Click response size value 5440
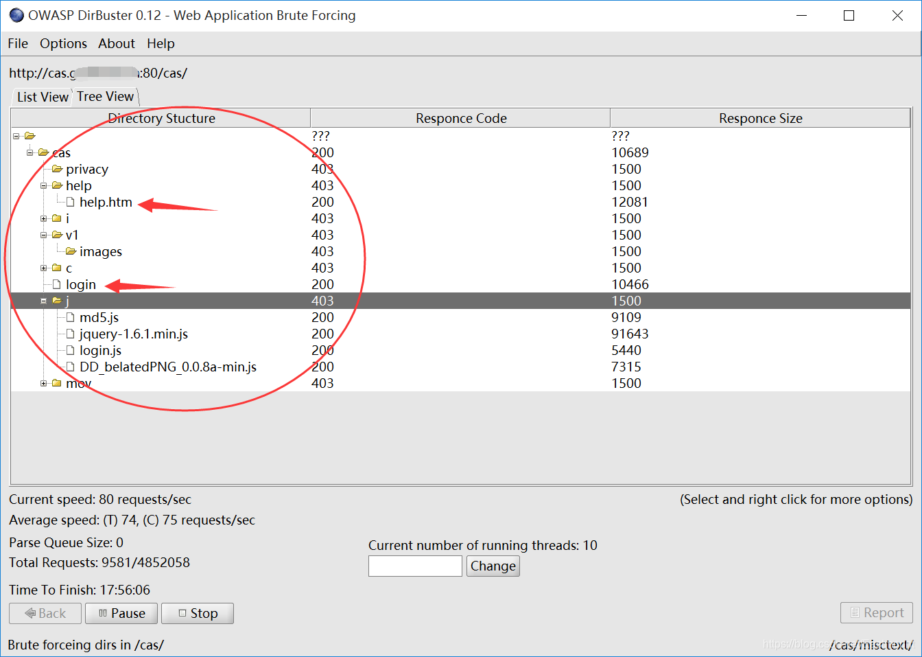This screenshot has height=657, width=922. (626, 350)
